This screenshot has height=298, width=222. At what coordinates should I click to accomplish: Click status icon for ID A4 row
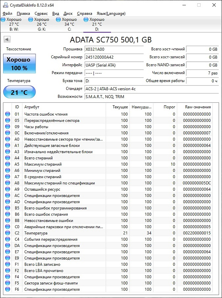[8, 158]
